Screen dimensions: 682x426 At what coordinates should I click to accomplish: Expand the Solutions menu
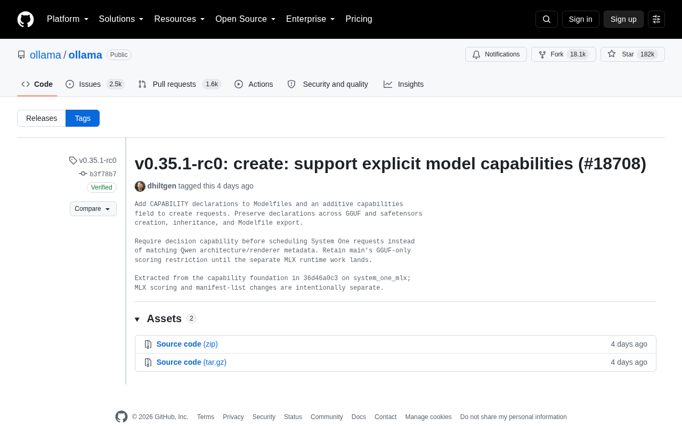click(121, 19)
